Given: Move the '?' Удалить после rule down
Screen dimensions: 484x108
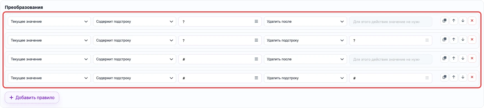Looking at the screenshot, I should pos(463,21).
